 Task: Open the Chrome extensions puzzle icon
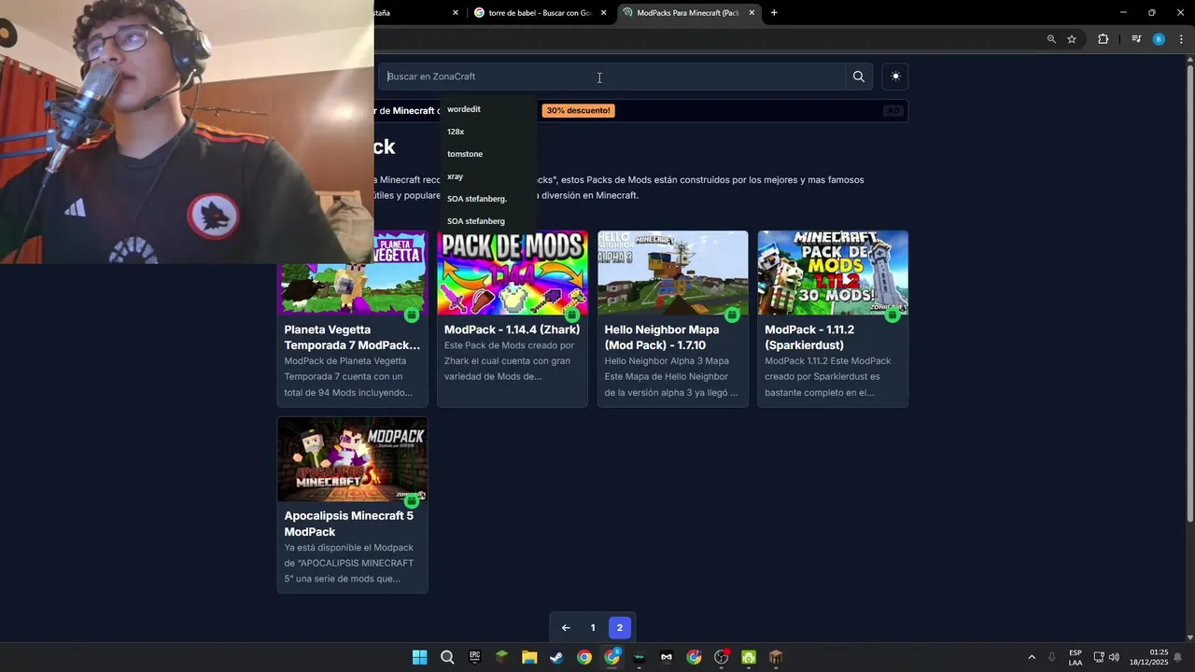(1103, 39)
